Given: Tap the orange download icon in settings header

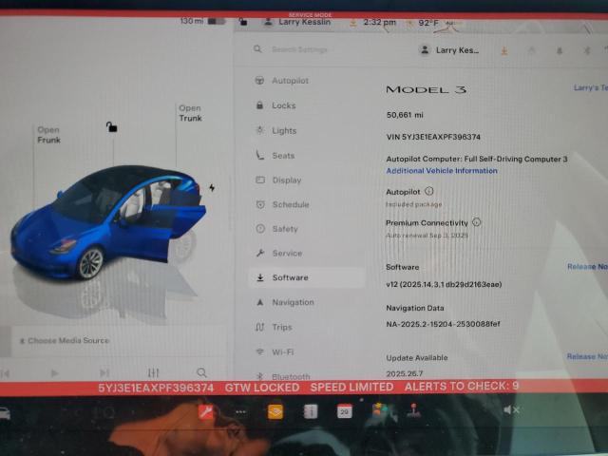Looking at the screenshot, I should [504, 50].
